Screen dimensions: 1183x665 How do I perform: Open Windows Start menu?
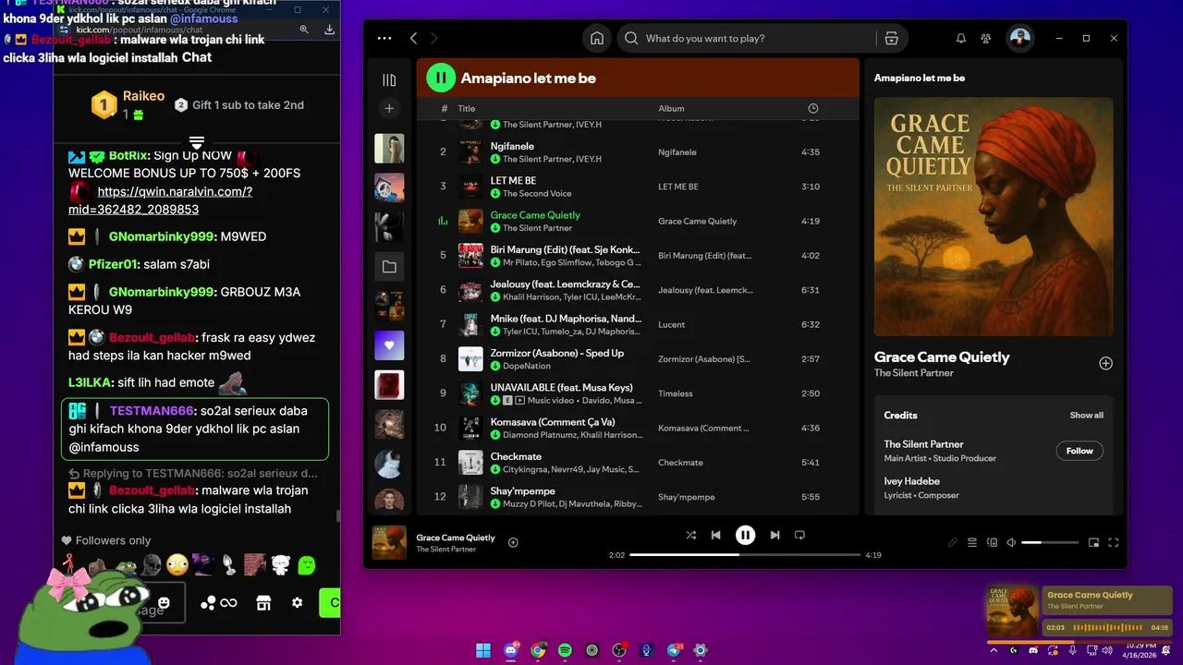click(x=483, y=650)
